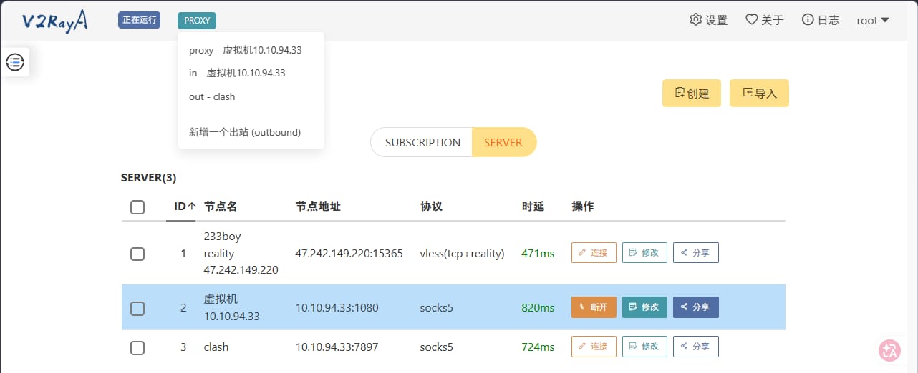Click the 时延 column header
The width and height of the screenshot is (918, 373).
pos(533,207)
